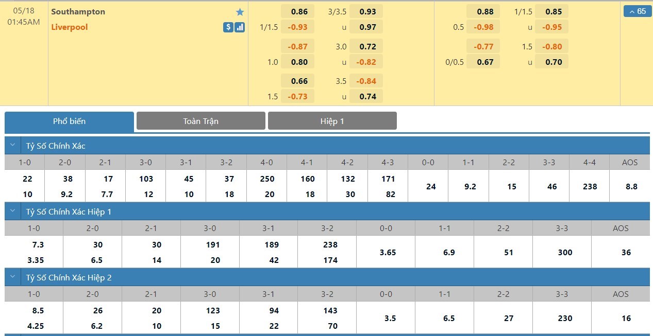Image resolution: width=653 pixels, height=336 pixels.
Task: Click the Liverpool team name
Action: 70,27
